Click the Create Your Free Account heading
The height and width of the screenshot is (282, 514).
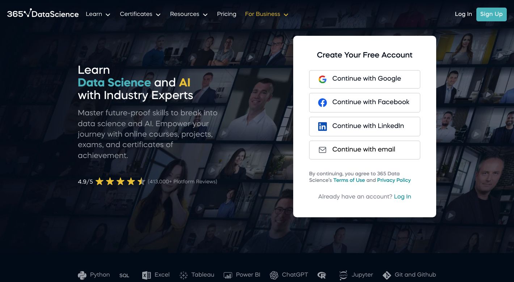(365, 55)
